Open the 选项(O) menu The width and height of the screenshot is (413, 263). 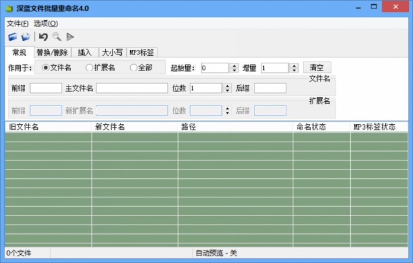pos(46,24)
